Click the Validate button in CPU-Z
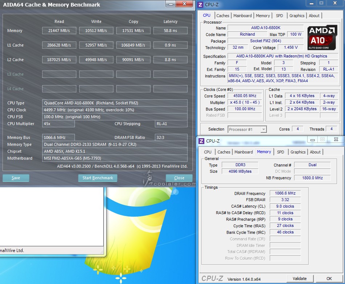345x284 pixels. point(300,279)
